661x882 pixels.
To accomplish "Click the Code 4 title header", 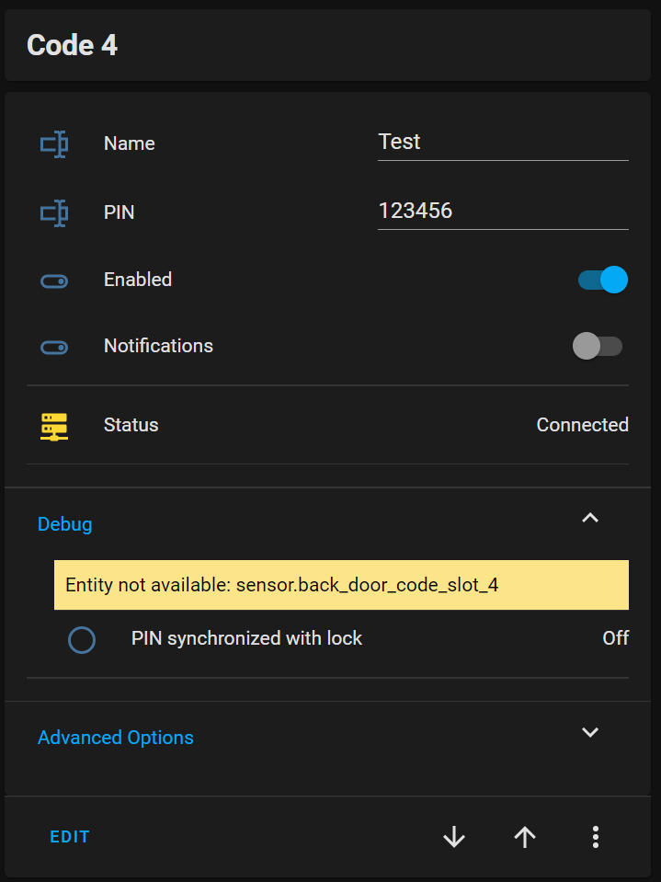I will coord(73,45).
